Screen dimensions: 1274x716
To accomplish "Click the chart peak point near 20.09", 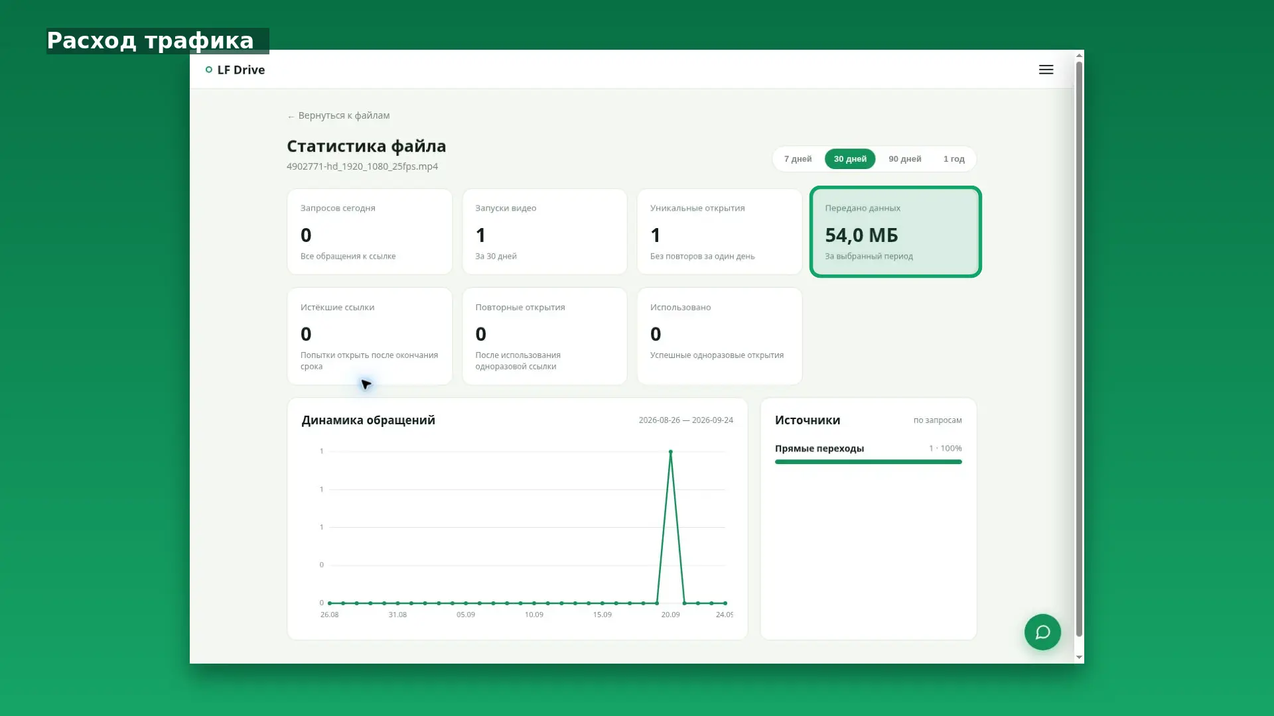I will [x=670, y=451].
